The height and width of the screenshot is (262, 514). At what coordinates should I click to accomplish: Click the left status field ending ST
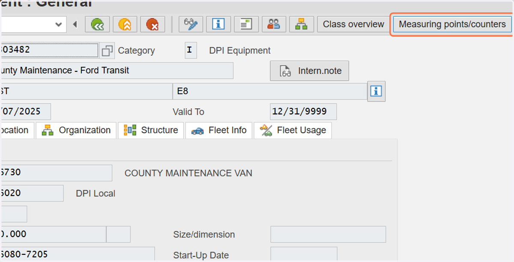click(x=87, y=91)
